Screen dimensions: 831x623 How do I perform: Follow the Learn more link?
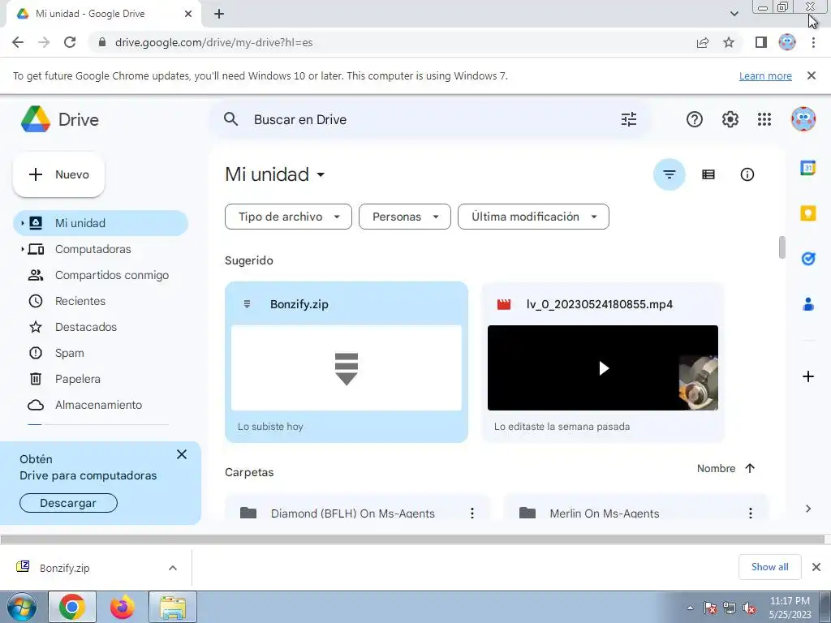pyautogui.click(x=765, y=75)
